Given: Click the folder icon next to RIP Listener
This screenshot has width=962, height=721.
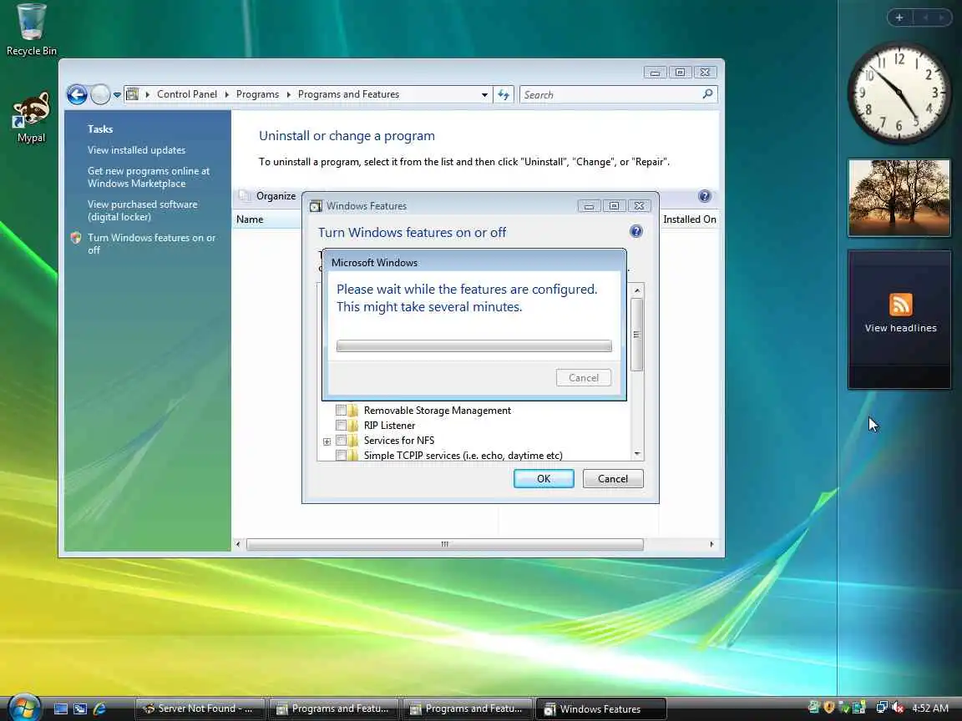Looking at the screenshot, I should [352, 425].
